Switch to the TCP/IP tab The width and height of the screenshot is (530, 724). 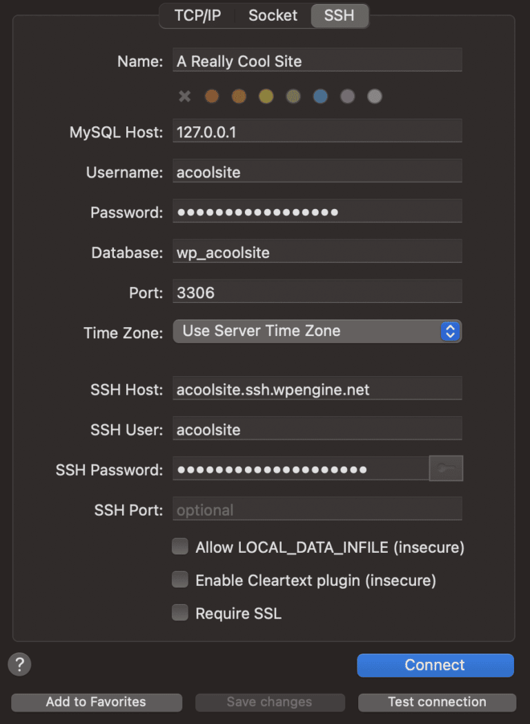[x=197, y=15]
